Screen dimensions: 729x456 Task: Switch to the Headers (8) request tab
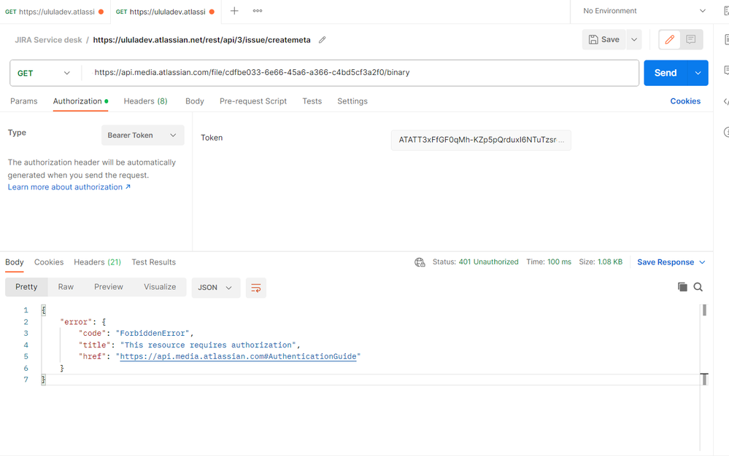click(145, 101)
